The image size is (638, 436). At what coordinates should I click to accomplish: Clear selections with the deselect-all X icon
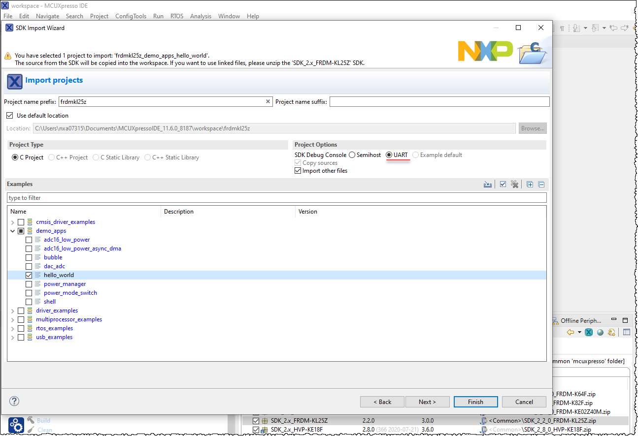coord(515,184)
